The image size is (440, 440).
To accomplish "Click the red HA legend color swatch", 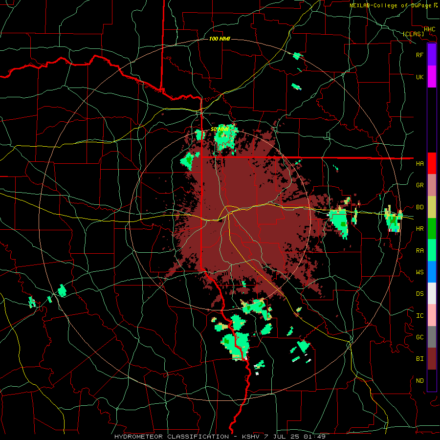I will point(432,163).
